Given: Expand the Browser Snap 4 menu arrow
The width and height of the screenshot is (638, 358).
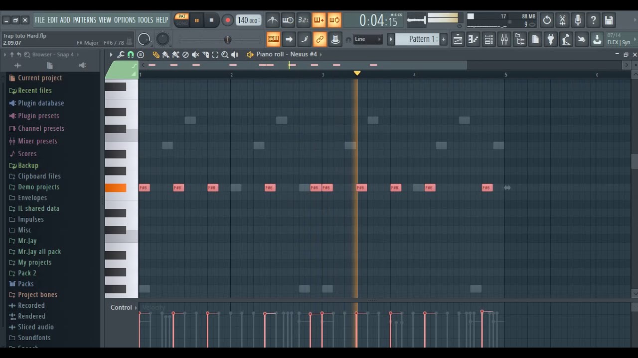Looking at the screenshot, I should [x=78, y=55].
